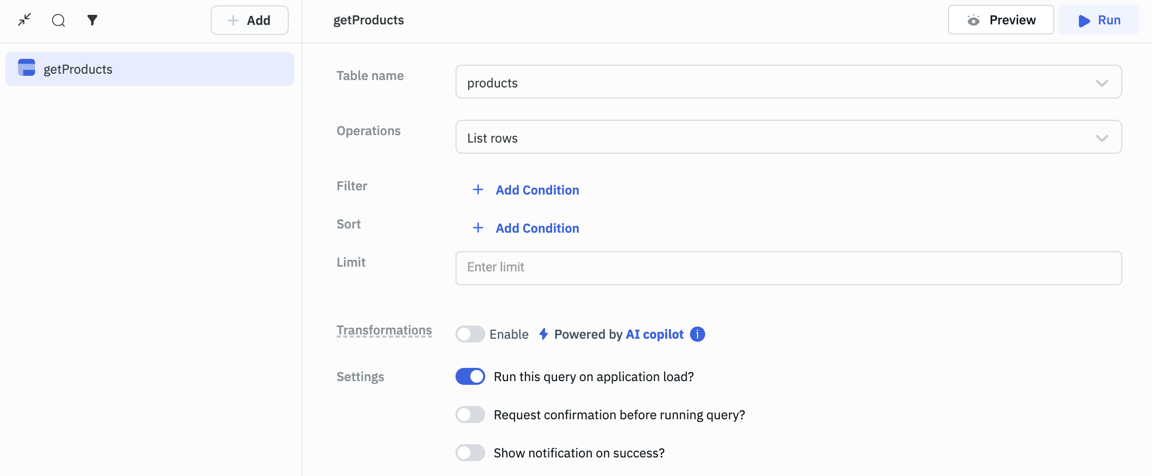Click the getProducts database icon in sidebar
The width and height of the screenshot is (1152, 476).
27,68
